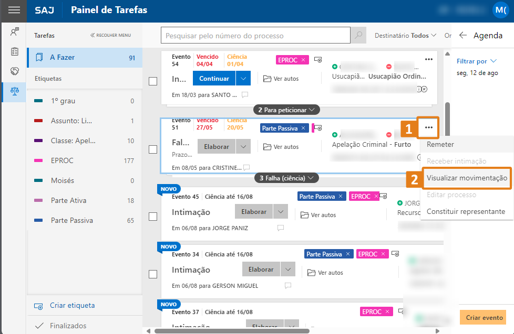Screen dimensions: 514x334
Task: Go back with the Agenda arrow
Action: coord(463,35)
